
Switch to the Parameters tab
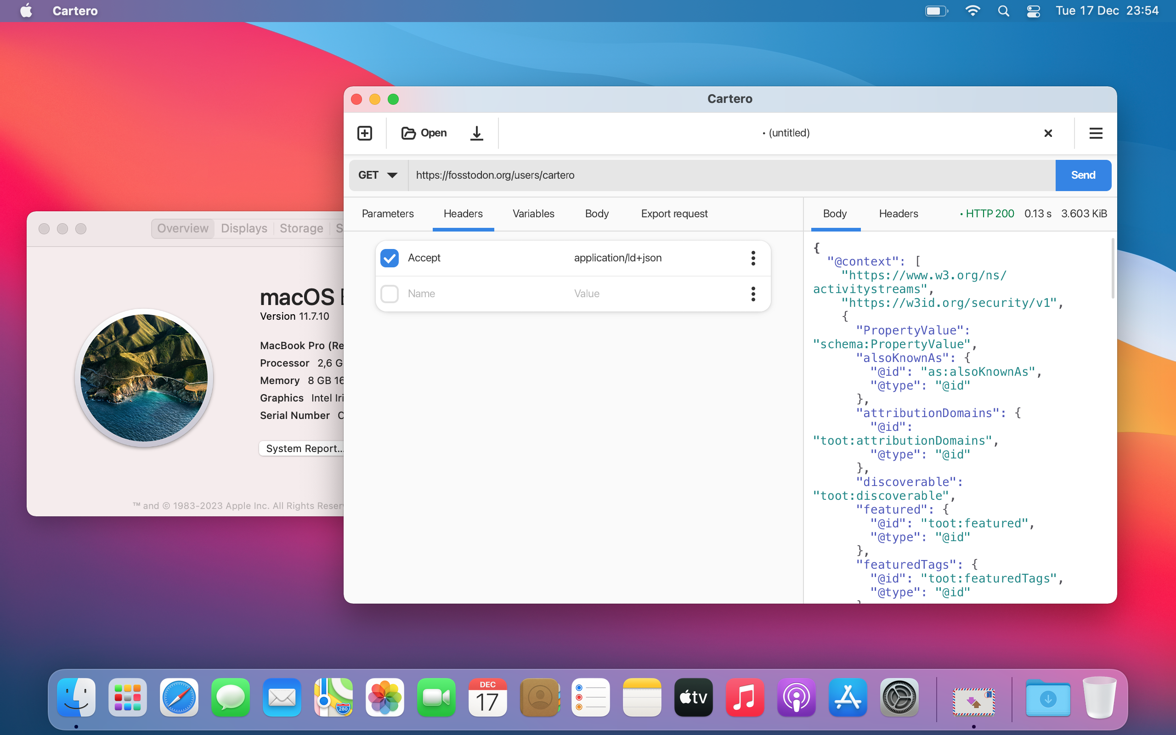coord(388,214)
